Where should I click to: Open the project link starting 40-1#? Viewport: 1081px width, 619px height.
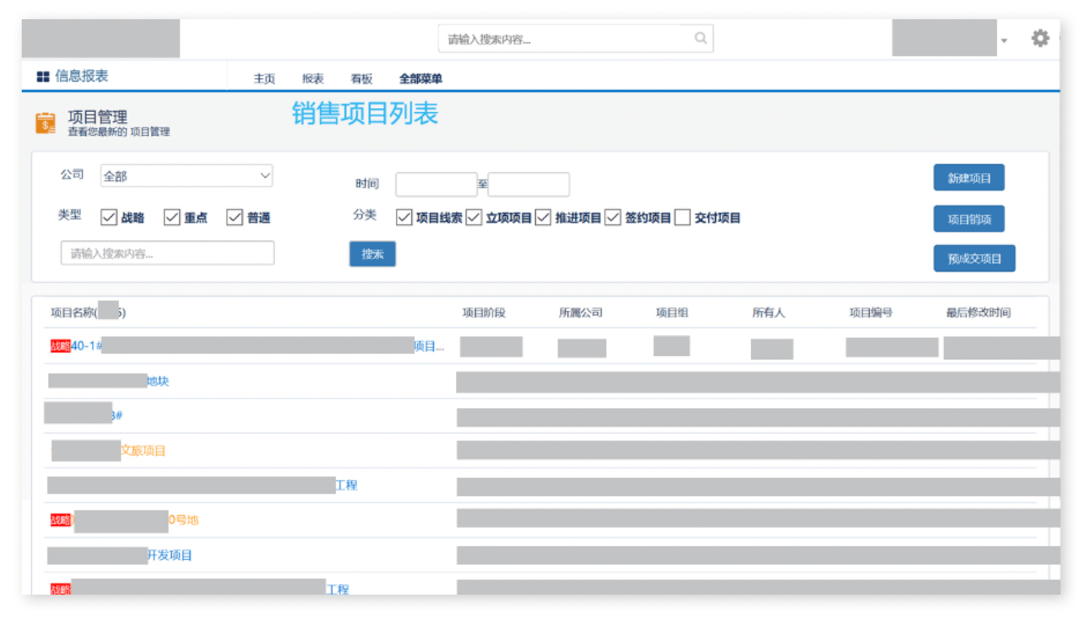(247, 346)
